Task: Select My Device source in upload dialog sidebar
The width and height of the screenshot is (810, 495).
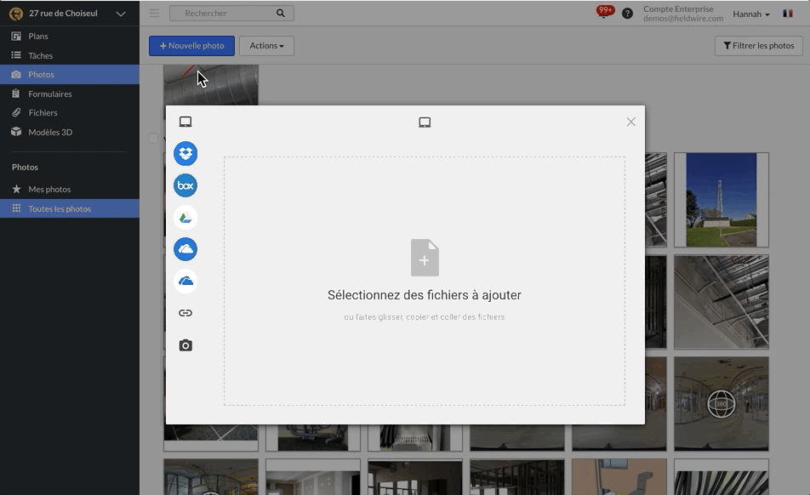Action: [185, 122]
